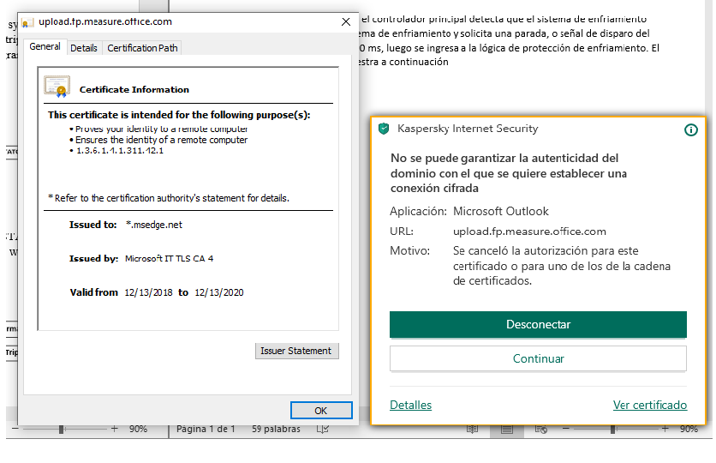Click the Desconectar button in Kaspersky

(x=538, y=324)
